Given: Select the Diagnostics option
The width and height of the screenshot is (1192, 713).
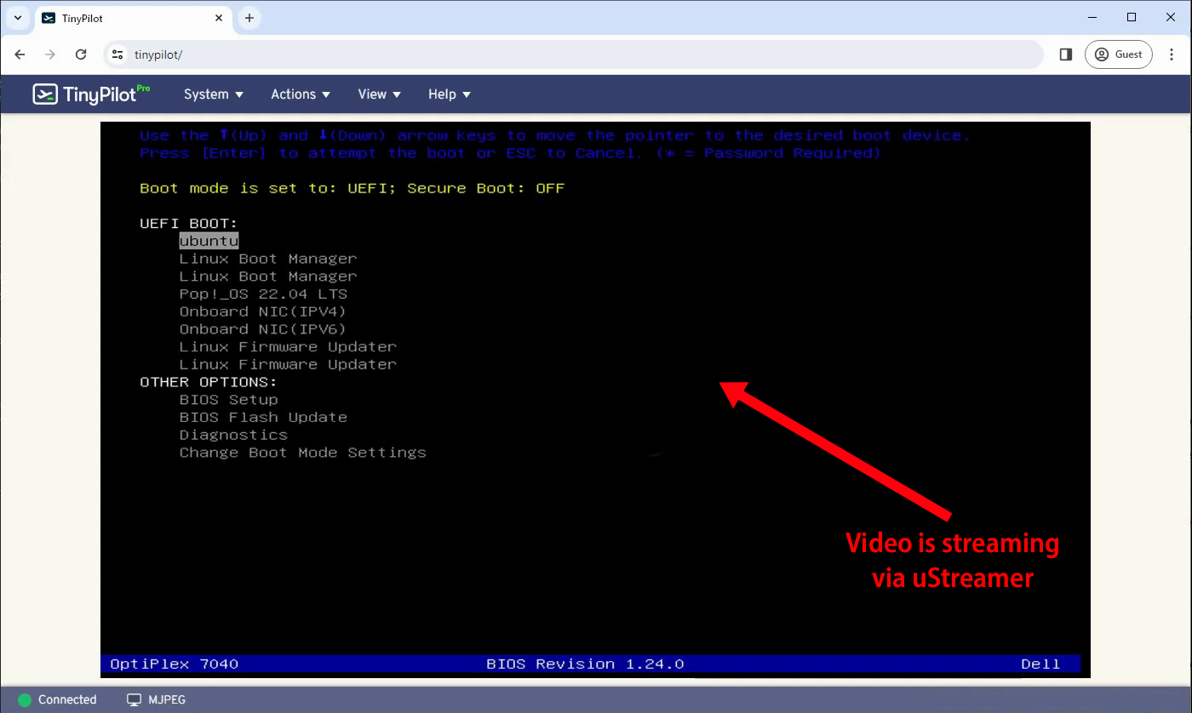Looking at the screenshot, I should [x=233, y=435].
